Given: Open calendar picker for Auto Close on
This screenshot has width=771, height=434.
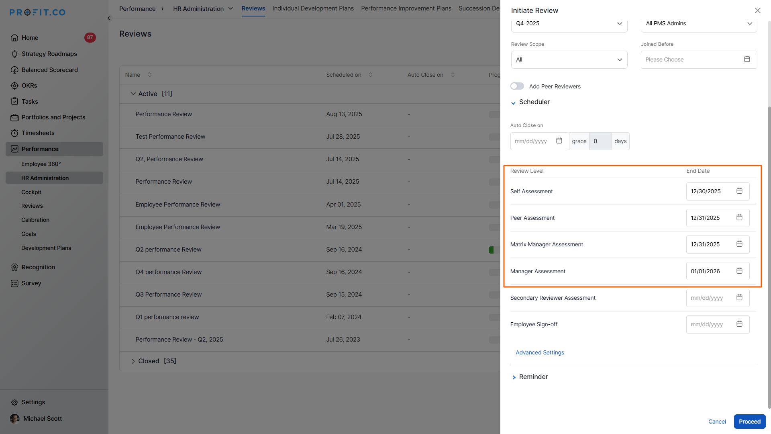Looking at the screenshot, I should [x=559, y=141].
